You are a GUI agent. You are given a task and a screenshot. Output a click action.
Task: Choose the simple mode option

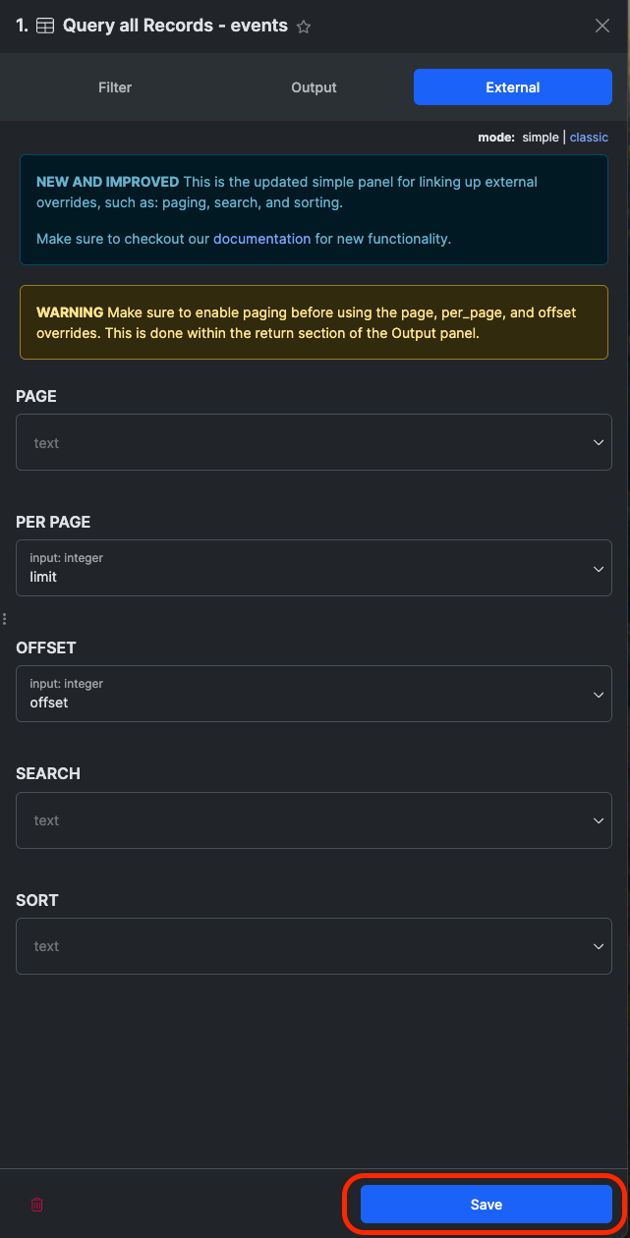coord(540,138)
